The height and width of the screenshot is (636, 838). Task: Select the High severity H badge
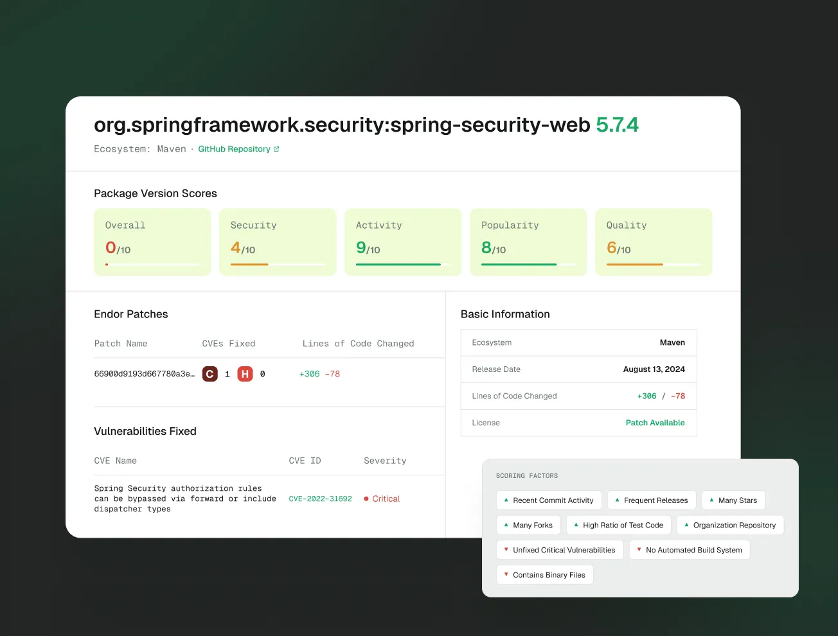pyautogui.click(x=245, y=374)
